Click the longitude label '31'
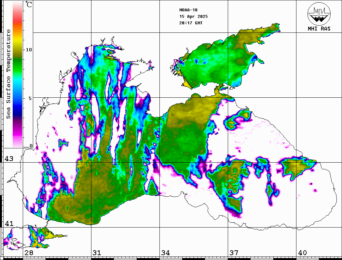 (x=97, y=253)
